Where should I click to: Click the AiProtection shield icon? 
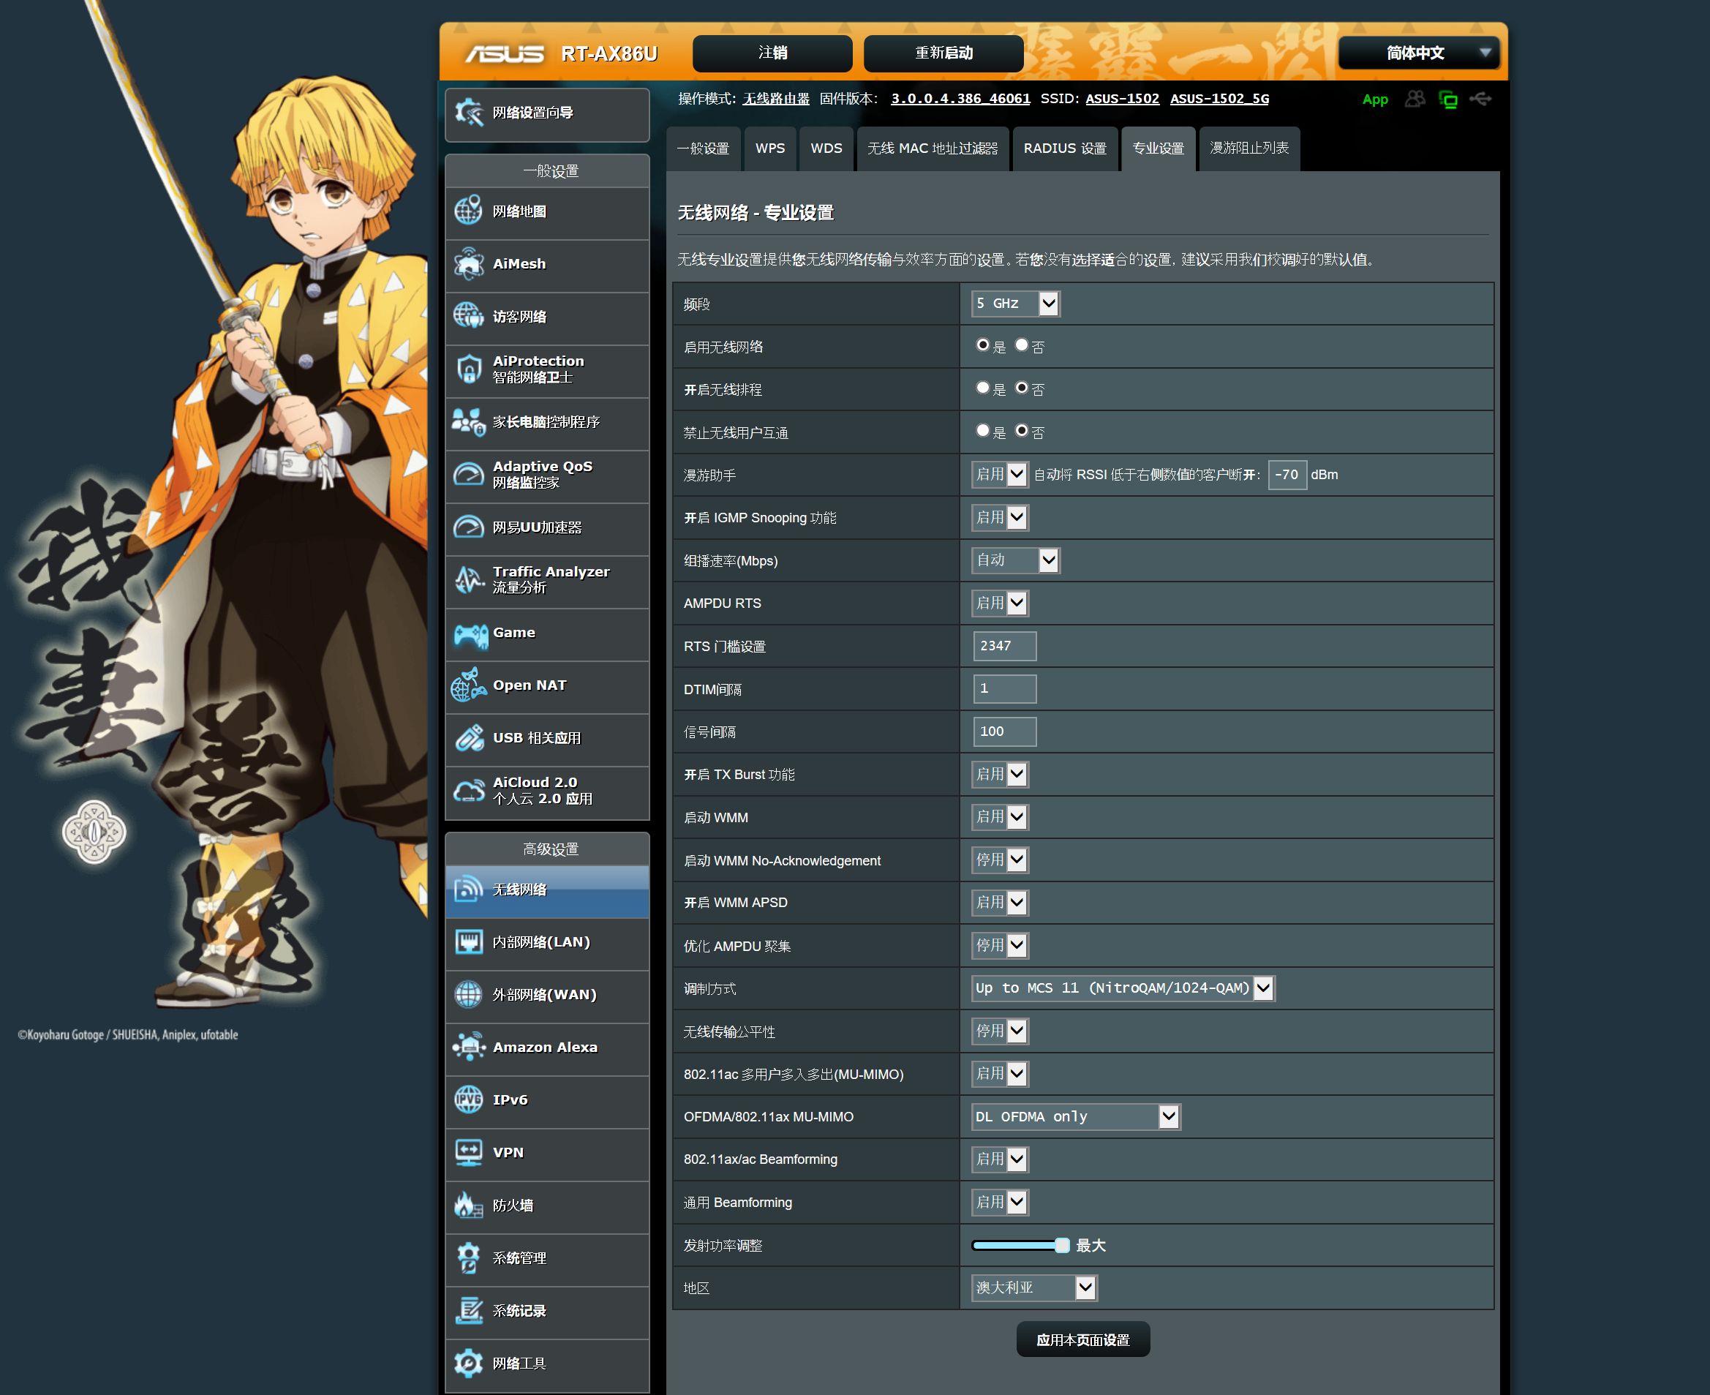tap(469, 369)
